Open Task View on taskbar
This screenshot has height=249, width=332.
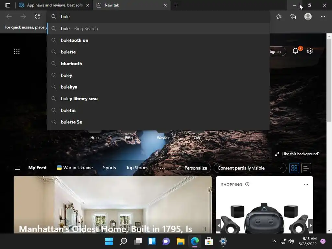[137, 241]
